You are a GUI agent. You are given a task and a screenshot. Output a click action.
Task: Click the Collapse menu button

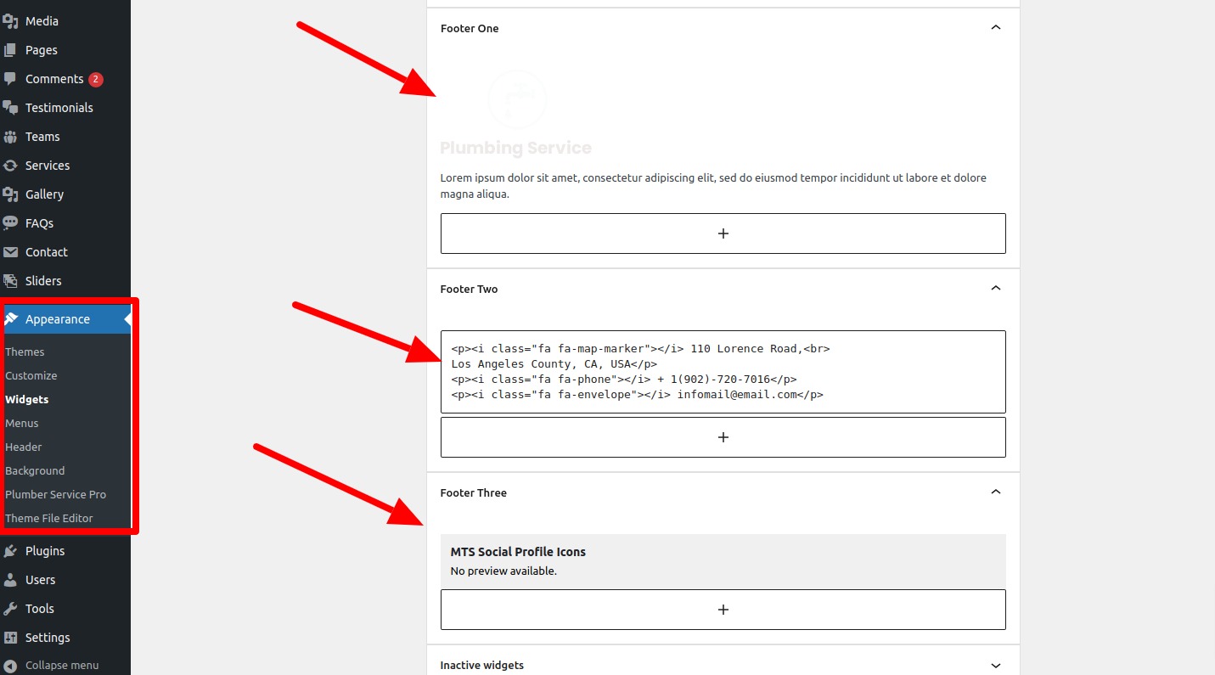(61, 665)
